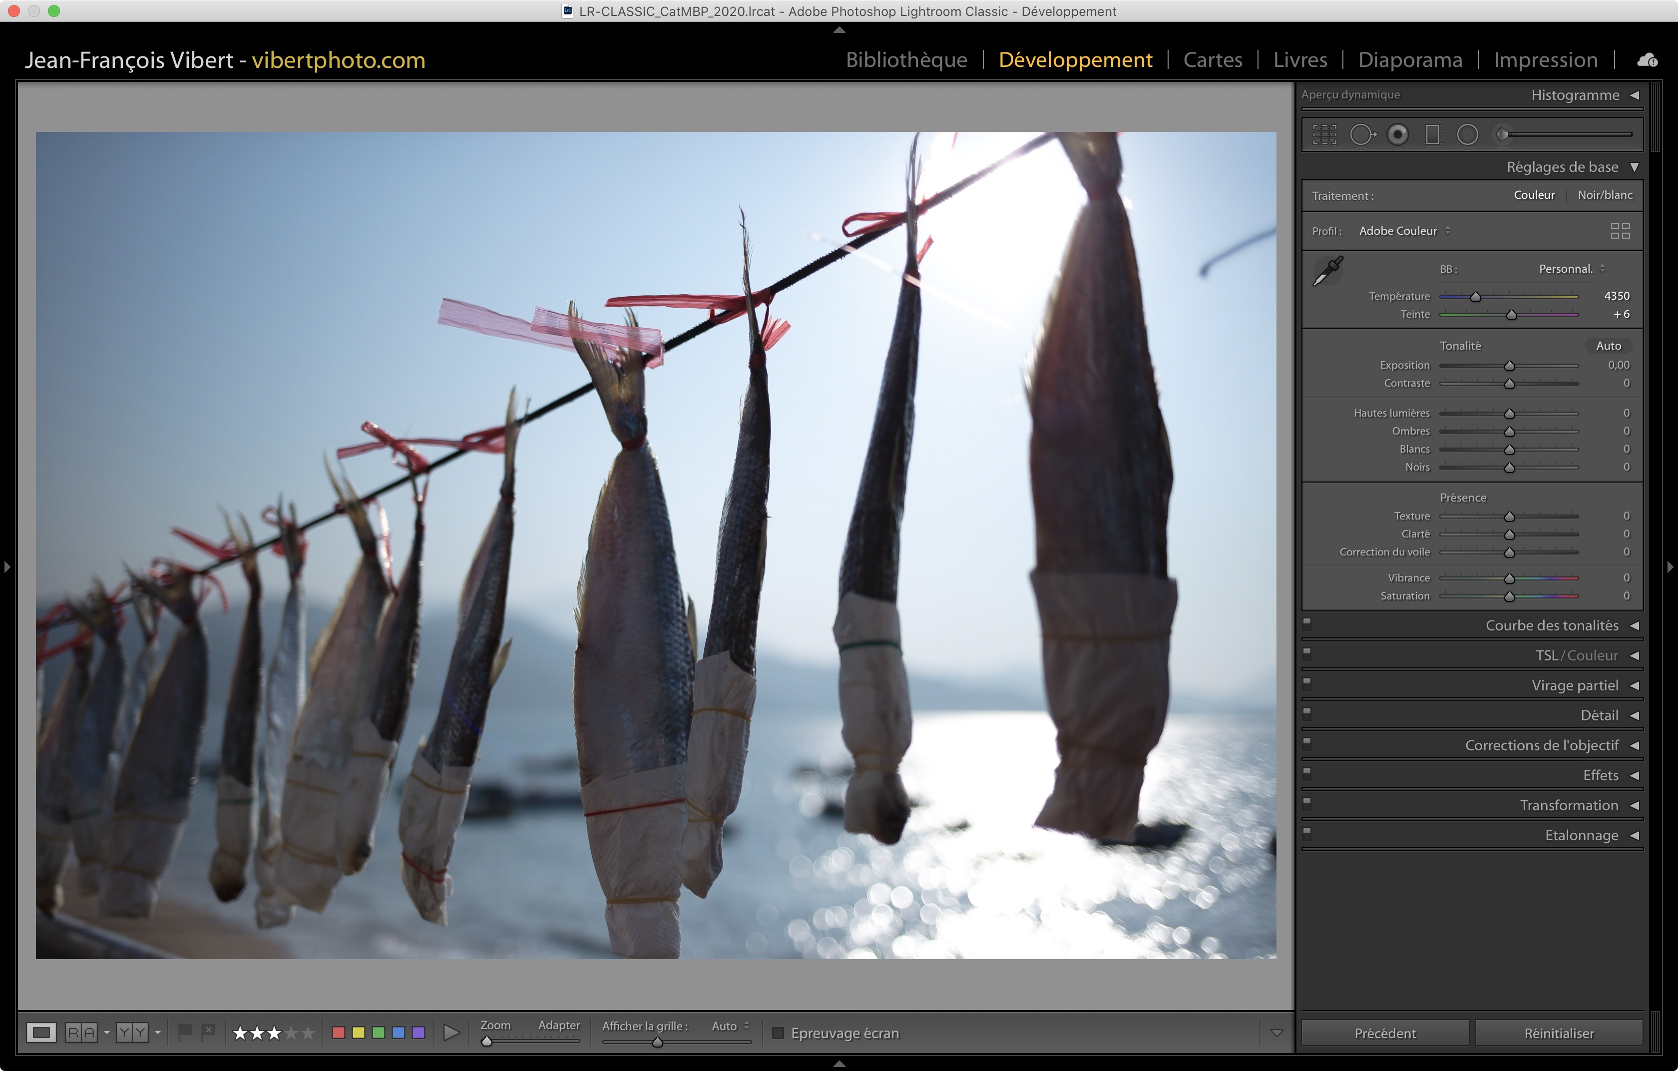
Task: Pick the white balance eyedropper
Action: 1327,271
